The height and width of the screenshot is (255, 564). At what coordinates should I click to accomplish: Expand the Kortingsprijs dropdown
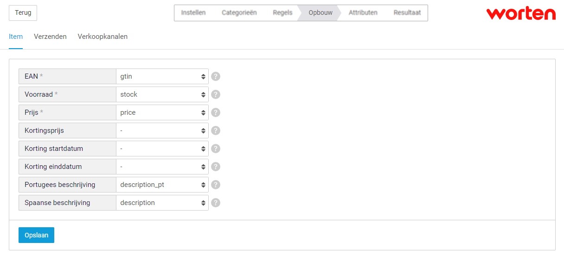point(162,131)
